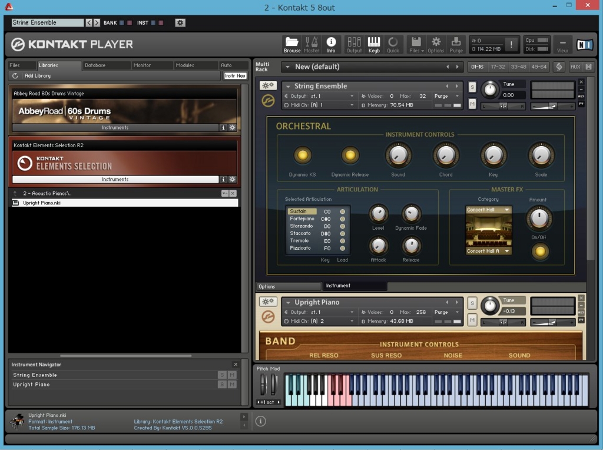This screenshot has height=450, width=603.
Task: Open Abbey Road 60s Drums Instruments button
Action: pos(115,128)
